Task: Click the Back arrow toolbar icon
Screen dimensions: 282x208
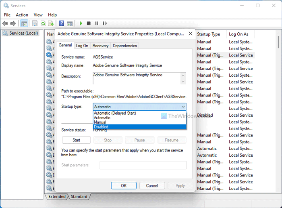Action: tap(6, 23)
